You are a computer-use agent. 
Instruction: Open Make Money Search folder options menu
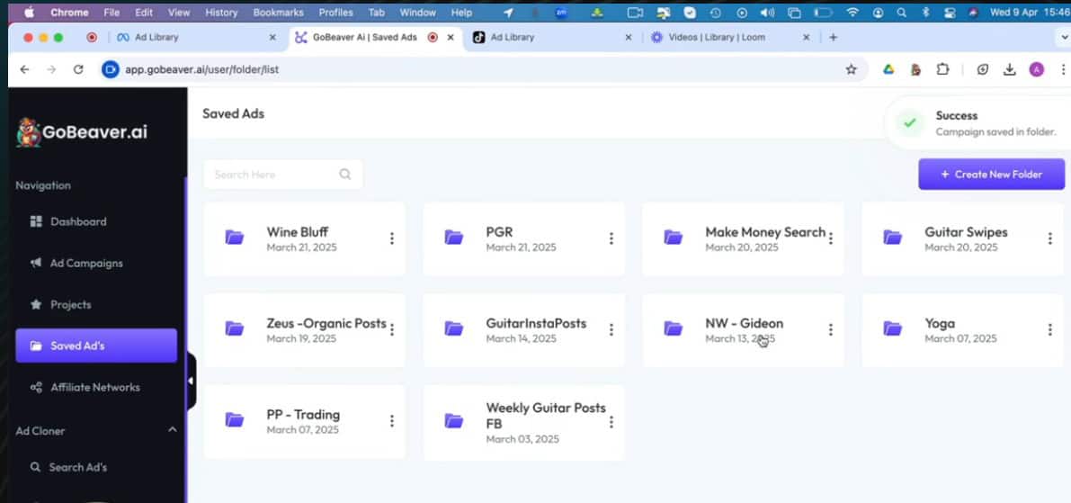tap(831, 238)
